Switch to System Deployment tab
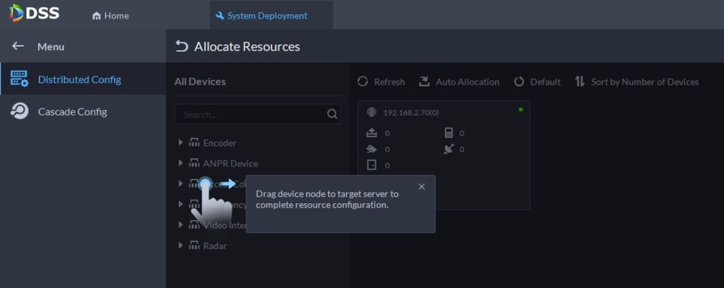This screenshot has width=724, height=288. [261, 15]
